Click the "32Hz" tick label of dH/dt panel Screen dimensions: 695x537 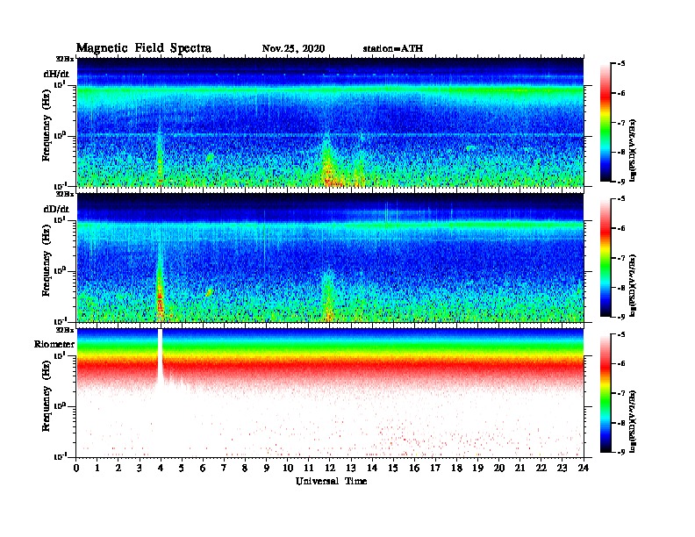[65, 59]
